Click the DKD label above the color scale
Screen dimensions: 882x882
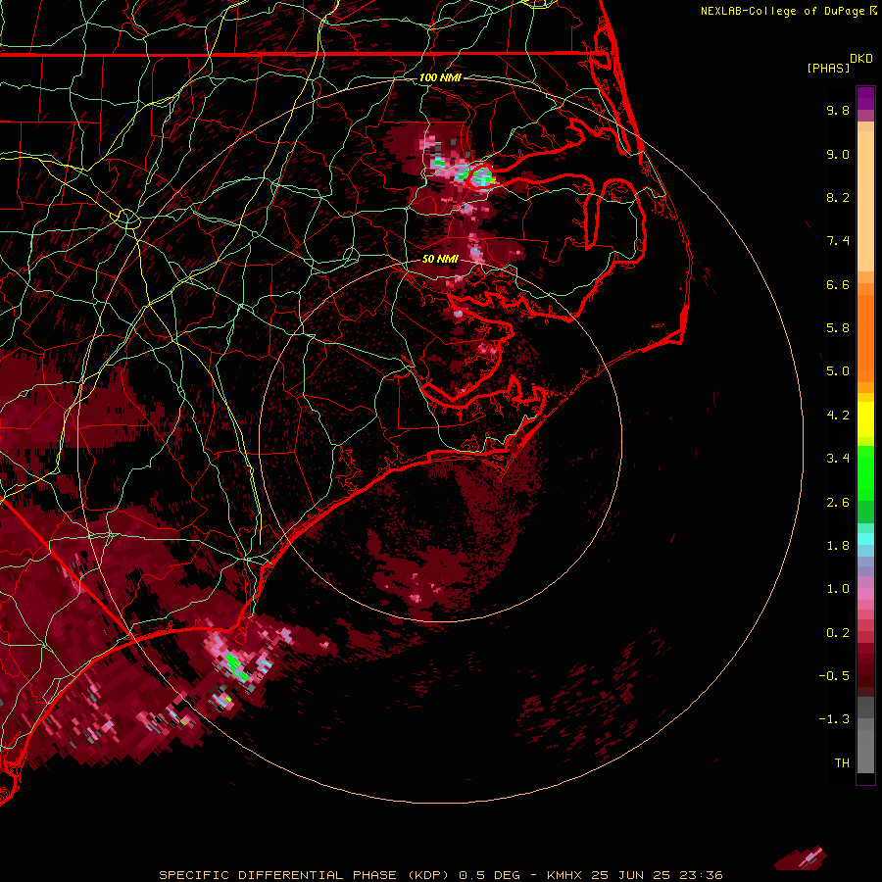[x=861, y=59]
